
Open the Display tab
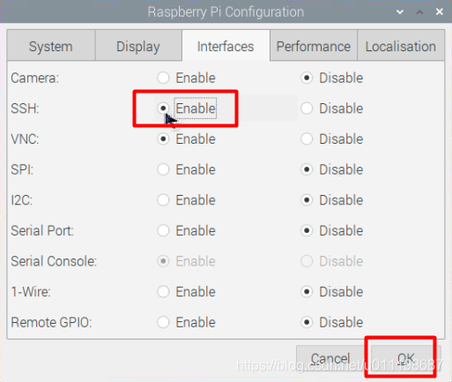click(138, 46)
